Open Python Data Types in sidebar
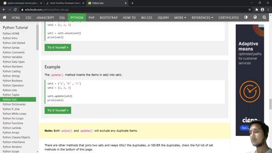Screen dimensions: 272x153 pyautogui.click(x=14, y=62)
